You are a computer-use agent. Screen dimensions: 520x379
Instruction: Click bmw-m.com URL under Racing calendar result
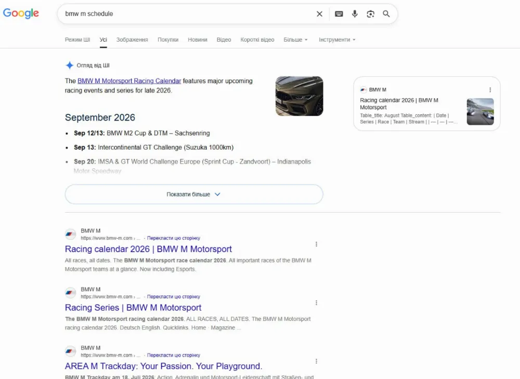coord(110,238)
